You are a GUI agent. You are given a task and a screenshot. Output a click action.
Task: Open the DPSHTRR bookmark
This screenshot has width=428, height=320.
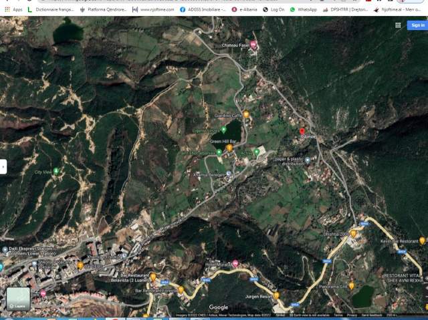[345, 9]
